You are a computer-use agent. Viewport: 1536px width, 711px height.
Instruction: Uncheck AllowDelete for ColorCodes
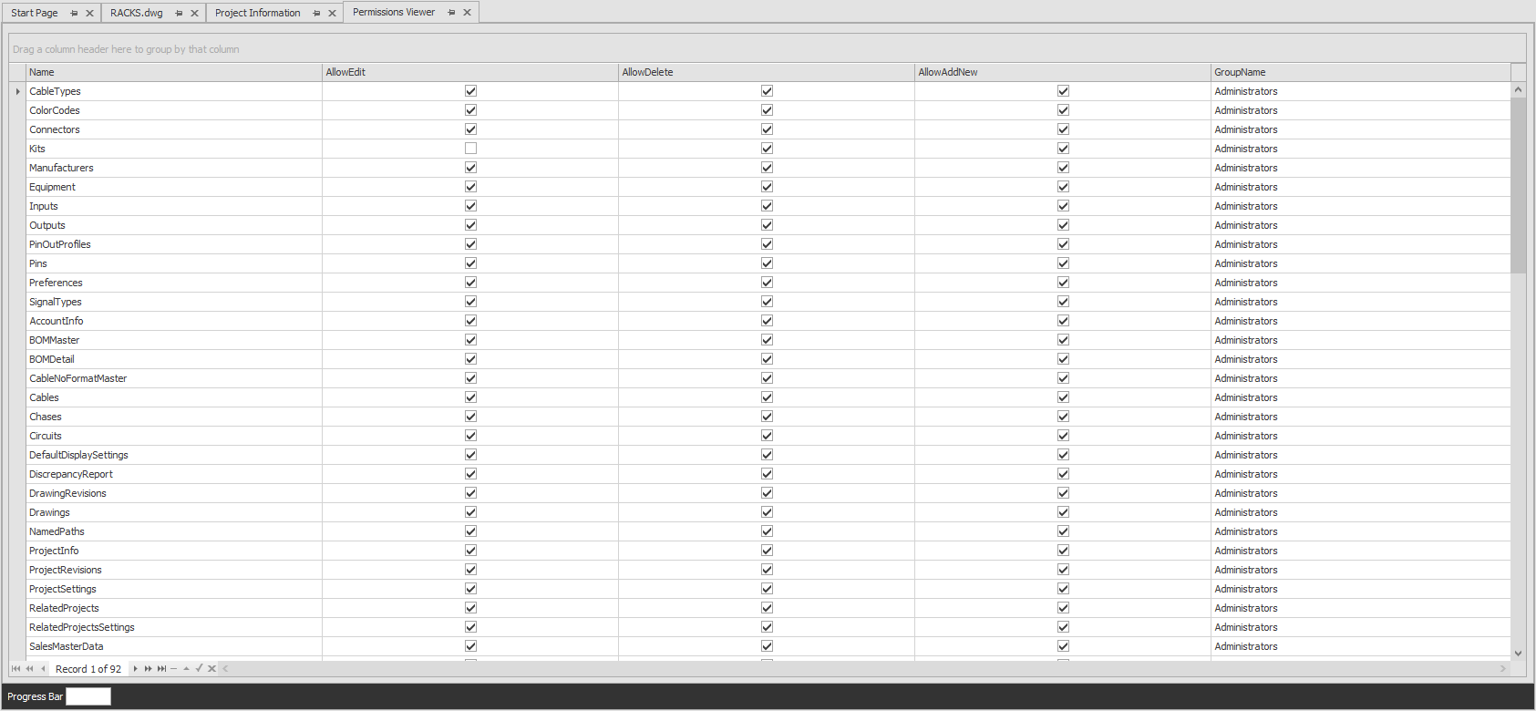point(767,110)
